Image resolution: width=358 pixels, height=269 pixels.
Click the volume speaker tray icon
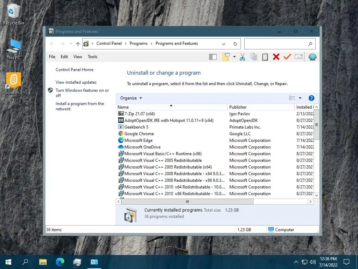click(313, 262)
